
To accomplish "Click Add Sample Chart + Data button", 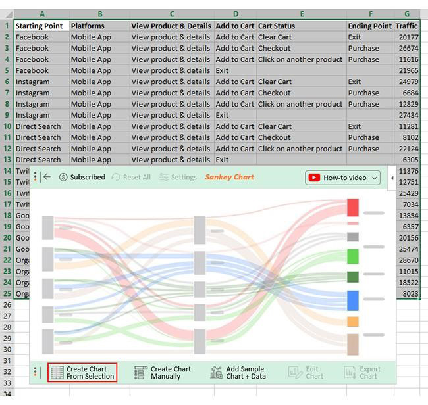I will [238, 373].
